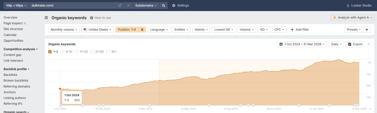377x113 pixels.
Task: Open Page inspect in sidebar
Action: click(13, 23)
